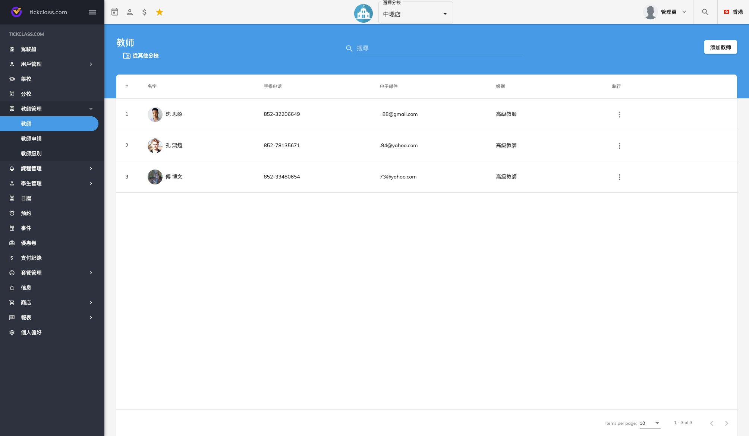Open the dollar payment shortcut in toolbar
749x436 pixels.
pos(145,12)
